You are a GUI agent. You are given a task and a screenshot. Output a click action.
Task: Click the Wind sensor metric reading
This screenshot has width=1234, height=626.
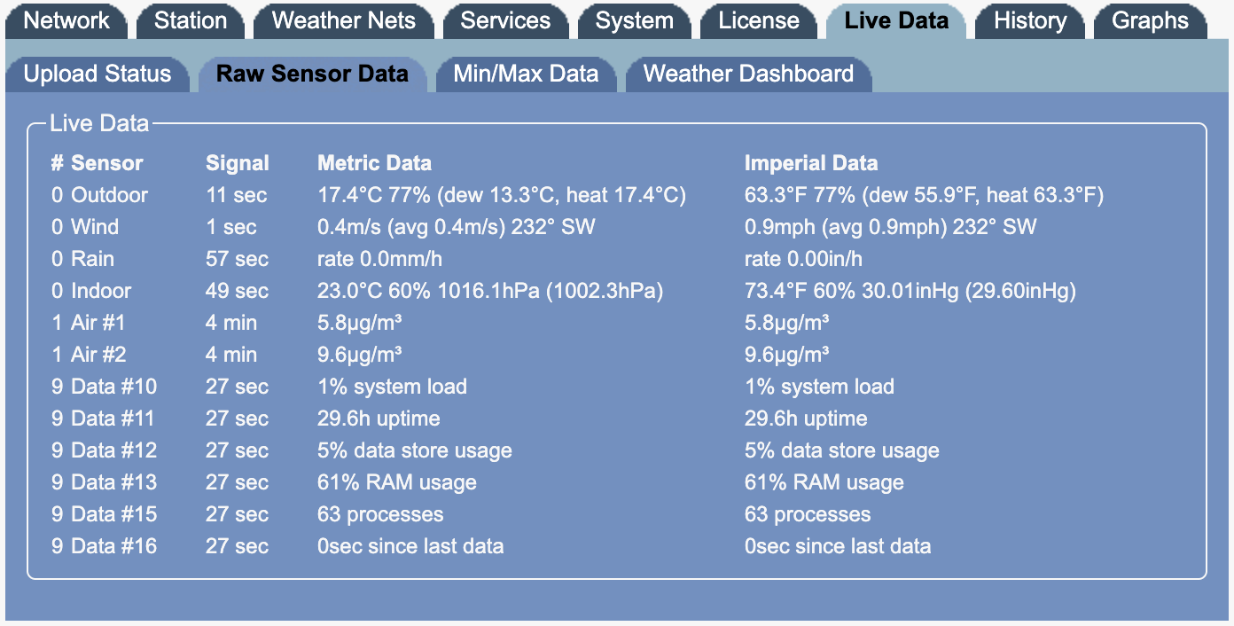point(456,227)
